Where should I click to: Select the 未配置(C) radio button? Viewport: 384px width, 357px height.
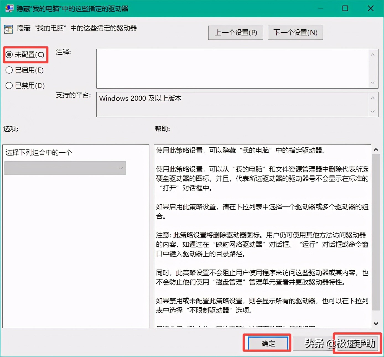(x=9, y=55)
